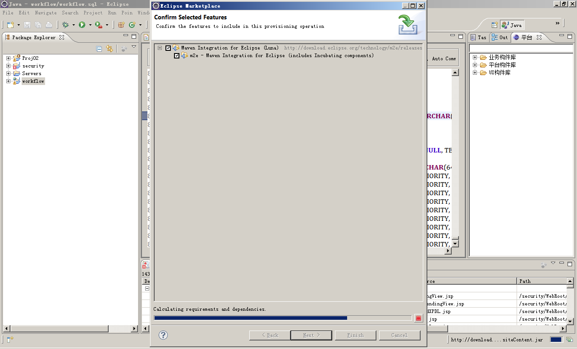Open the Debug dropdown arrow

tap(73, 25)
